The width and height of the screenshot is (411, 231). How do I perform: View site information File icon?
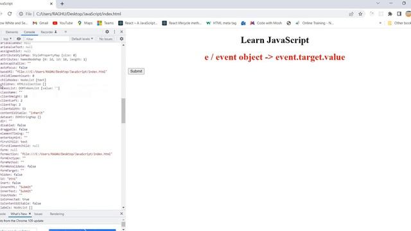(x=25, y=14)
